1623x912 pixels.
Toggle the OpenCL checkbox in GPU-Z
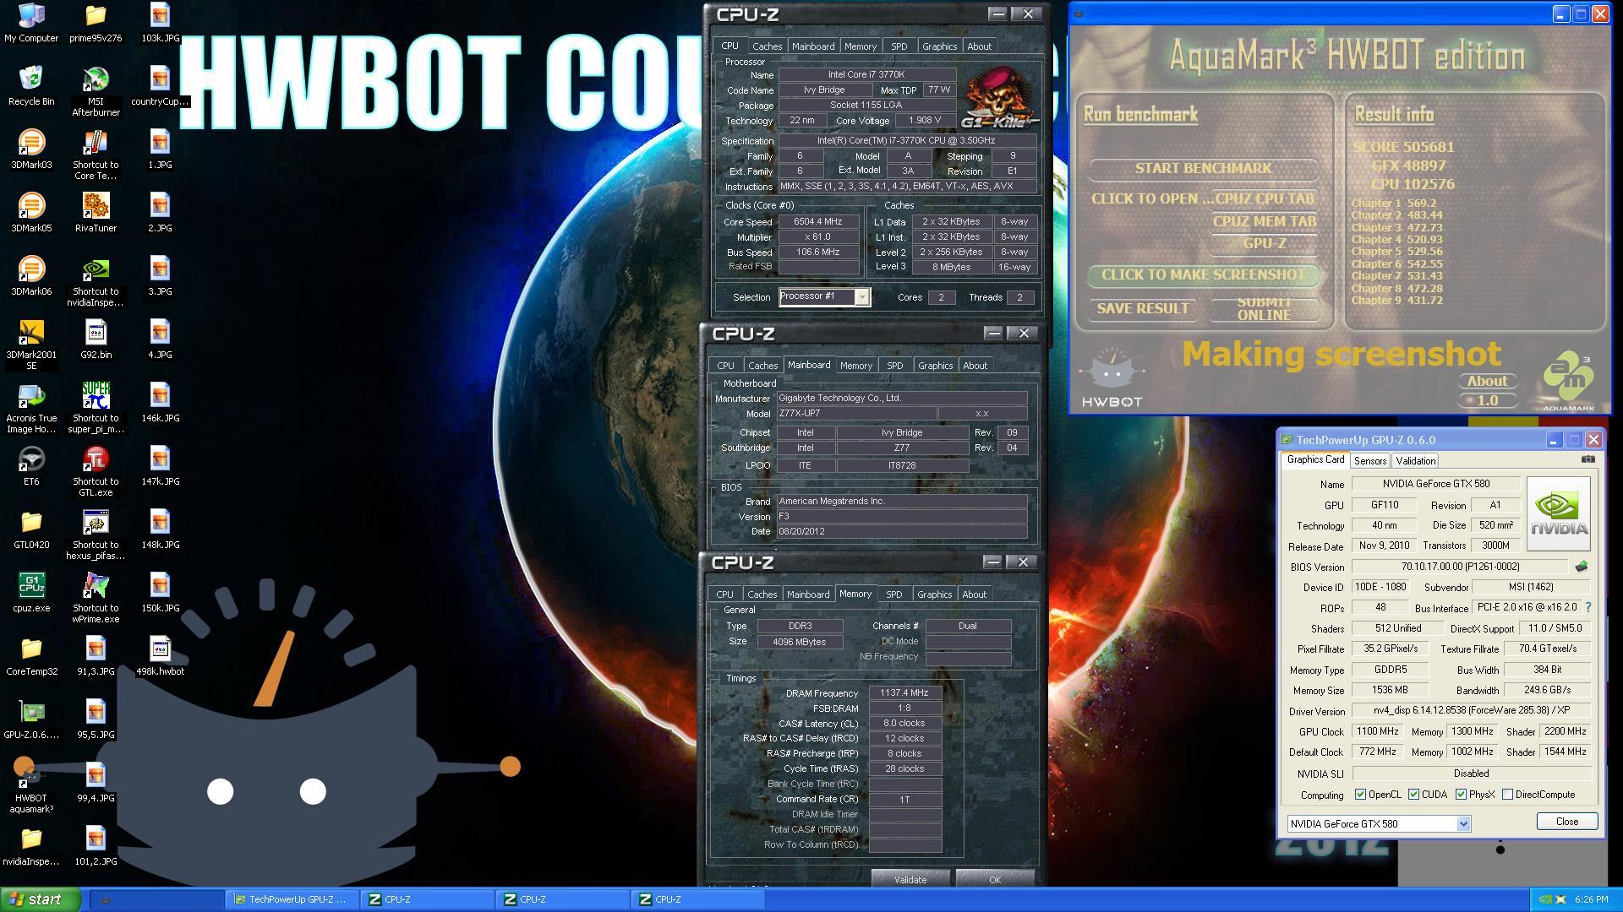[x=1360, y=795]
